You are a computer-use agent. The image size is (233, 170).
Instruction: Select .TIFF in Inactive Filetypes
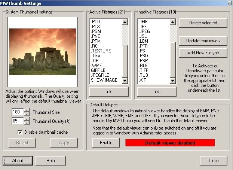click(x=154, y=70)
